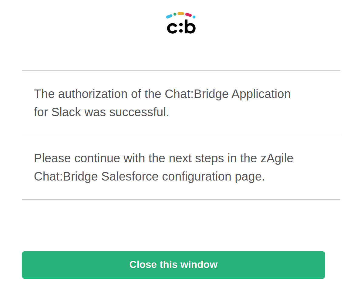Click the word "Salesforce" in the instructions

pyautogui.click(x=130, y=177)
